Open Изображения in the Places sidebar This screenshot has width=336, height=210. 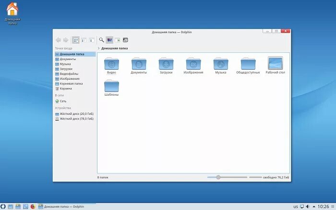(75, 79)
